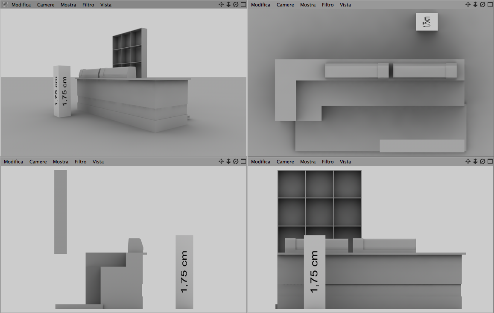Click the rotate icon in the perspective viewport

(236, 4)
